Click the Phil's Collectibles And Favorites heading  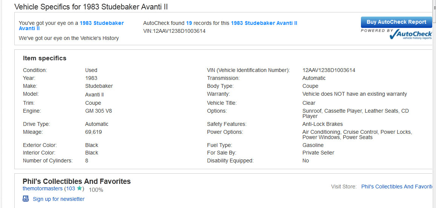77,181
